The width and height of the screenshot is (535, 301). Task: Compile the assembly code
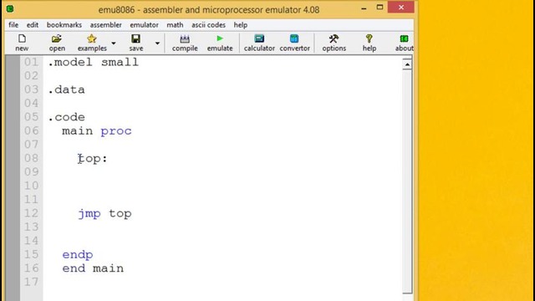tap(185, 43)
